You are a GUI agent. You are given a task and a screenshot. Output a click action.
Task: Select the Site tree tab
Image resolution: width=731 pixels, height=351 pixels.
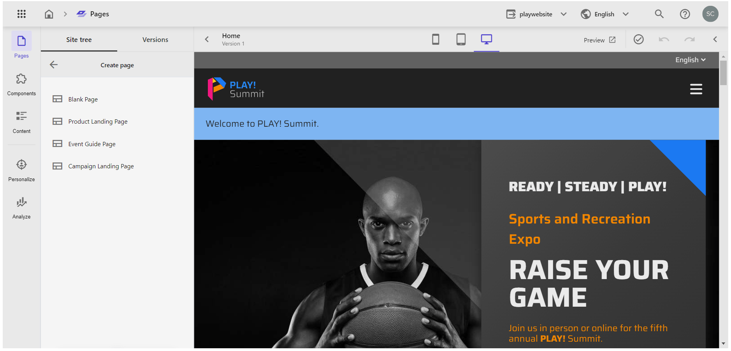(x=79, y=40)
